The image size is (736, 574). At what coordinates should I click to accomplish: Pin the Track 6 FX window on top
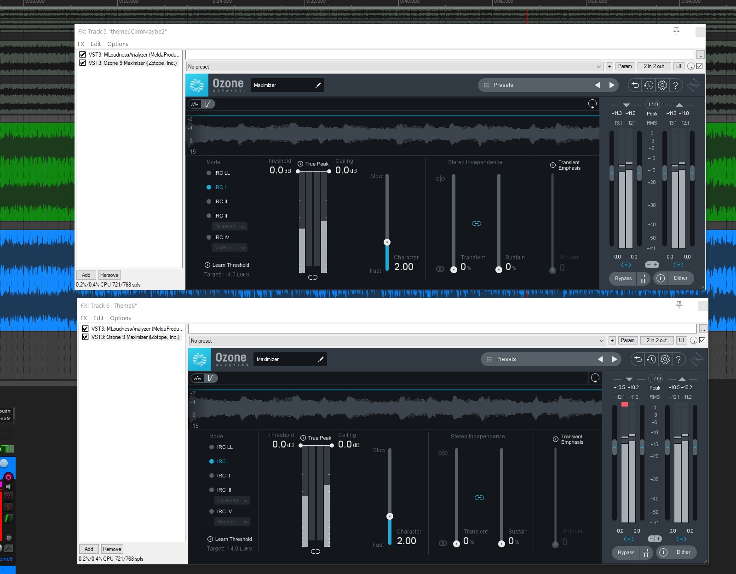[x=679, y=305]
